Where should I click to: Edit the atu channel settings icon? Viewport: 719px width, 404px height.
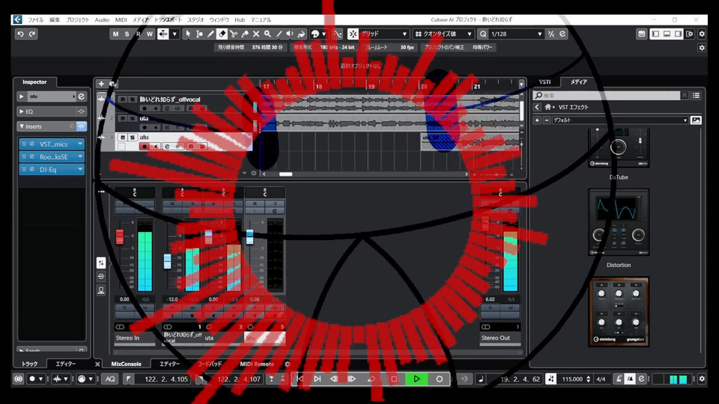pyautogui.click(x=81, y=97)
